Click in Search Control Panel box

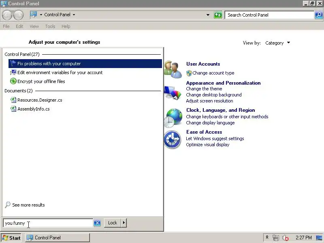click(269, 15)
